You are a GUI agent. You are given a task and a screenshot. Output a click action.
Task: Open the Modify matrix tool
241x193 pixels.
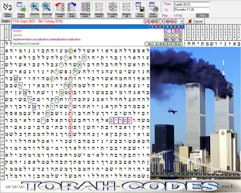tap(21, 10)
